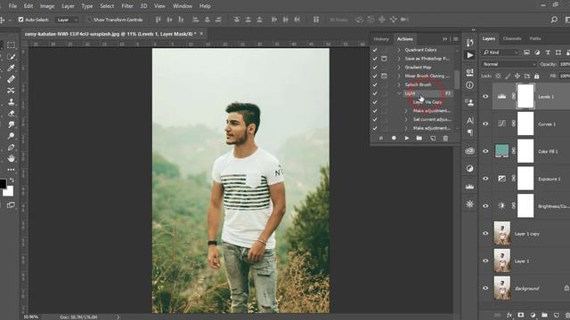Switch to the Paths tab
Viewport: 570px width, 320px height.
[x=535, y=38]
